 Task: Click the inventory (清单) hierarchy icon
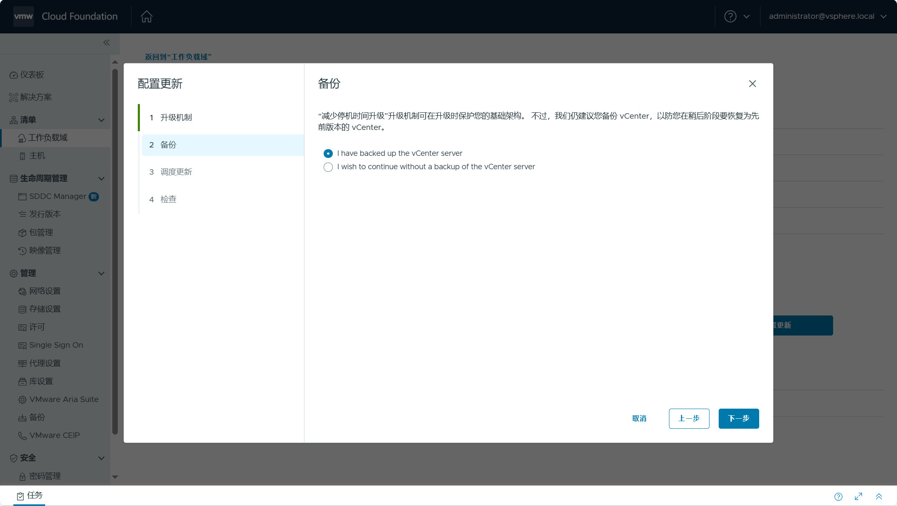(13, 120)
